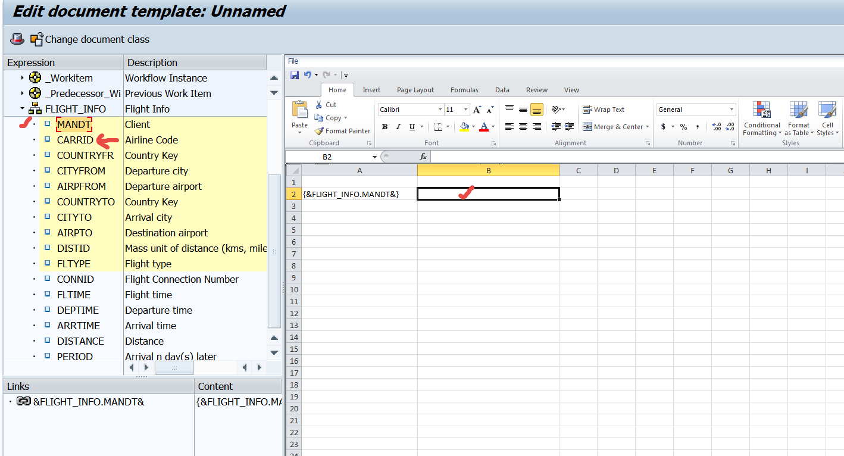
Task: Open the File menu
Action: (293, 60)
